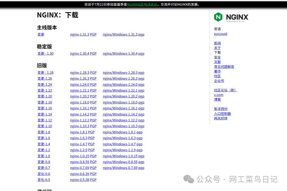
Task: Switch language to русский
Action: coord(221,34)
